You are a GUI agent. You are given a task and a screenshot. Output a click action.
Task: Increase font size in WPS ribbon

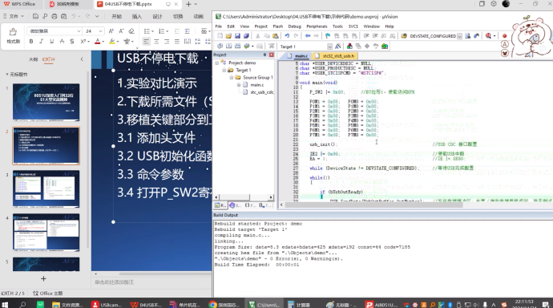click(x=111, y=31)
